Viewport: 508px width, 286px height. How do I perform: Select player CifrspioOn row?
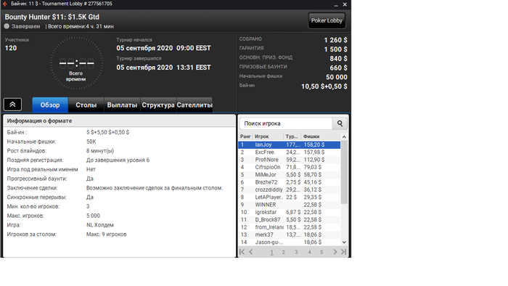[290, 167]
